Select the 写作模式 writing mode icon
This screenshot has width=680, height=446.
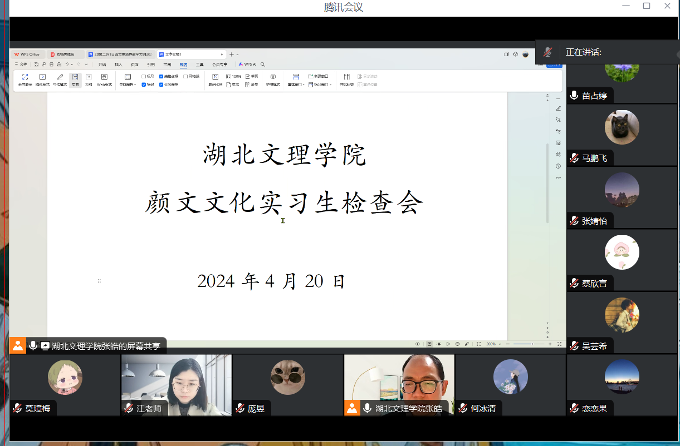(60, 77)
